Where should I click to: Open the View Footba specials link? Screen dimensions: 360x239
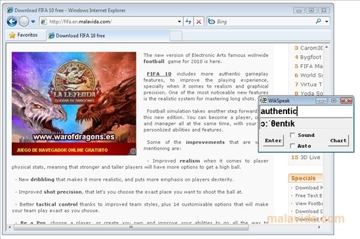(309, 204)
